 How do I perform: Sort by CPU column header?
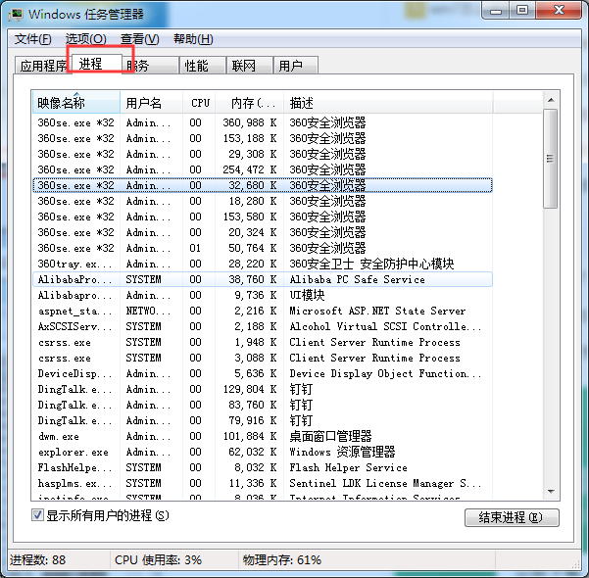pos(199,102)
